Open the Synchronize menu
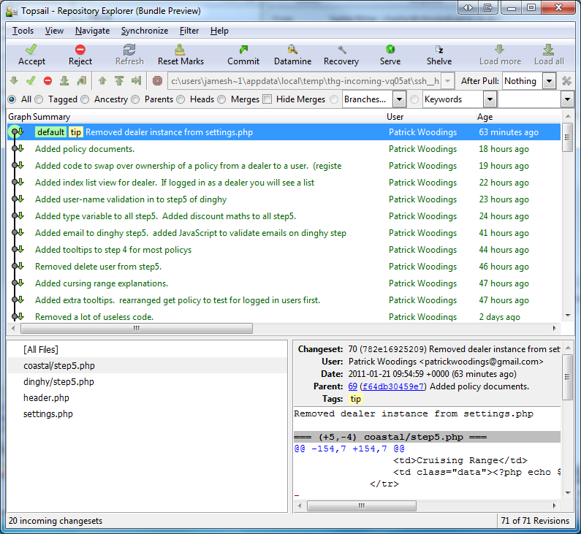The height and width of the screenshot is (534, 581). [145, 31]
